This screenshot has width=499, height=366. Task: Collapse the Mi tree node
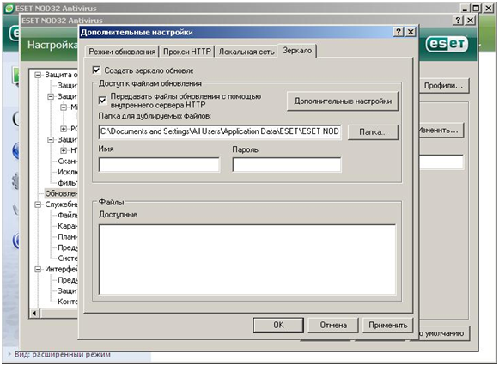[64, 107]
